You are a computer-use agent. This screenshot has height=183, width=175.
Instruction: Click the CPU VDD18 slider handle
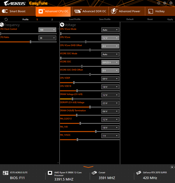click(x=77, y=91)
